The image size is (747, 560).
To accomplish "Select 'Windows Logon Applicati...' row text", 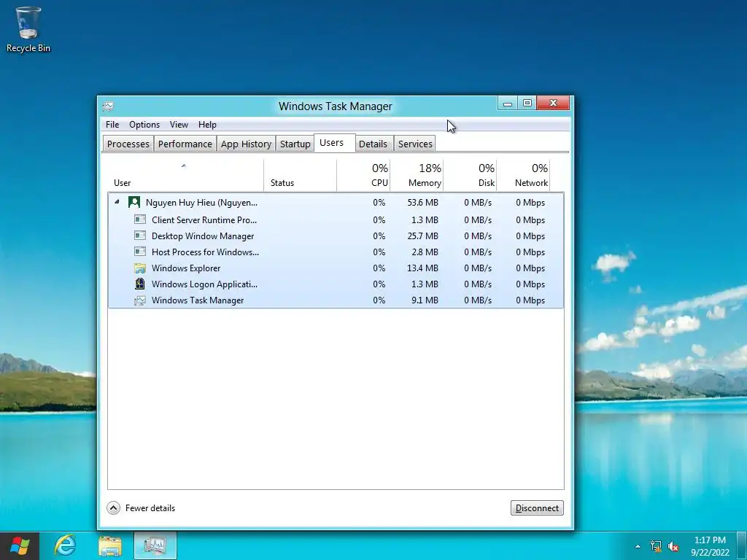I will click(x=204, y=284).
